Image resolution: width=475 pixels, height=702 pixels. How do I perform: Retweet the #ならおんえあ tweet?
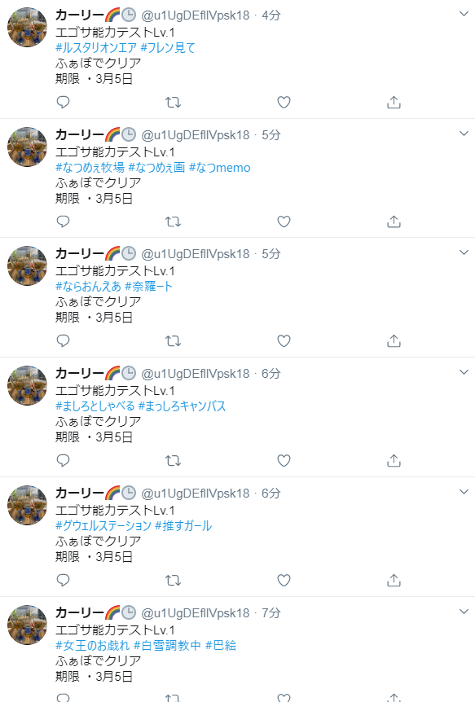173,341
